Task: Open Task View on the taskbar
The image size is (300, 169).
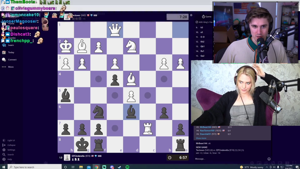Action: point(73,167)
